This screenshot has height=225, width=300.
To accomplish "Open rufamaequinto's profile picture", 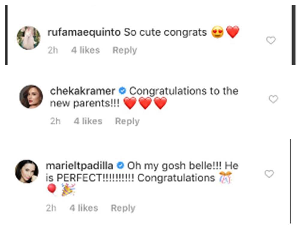I will [28, 38].
